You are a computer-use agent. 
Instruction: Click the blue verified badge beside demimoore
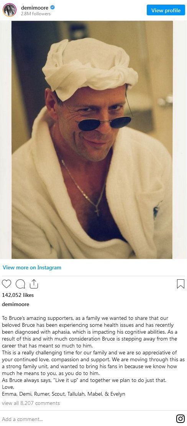tap(52, 8)
